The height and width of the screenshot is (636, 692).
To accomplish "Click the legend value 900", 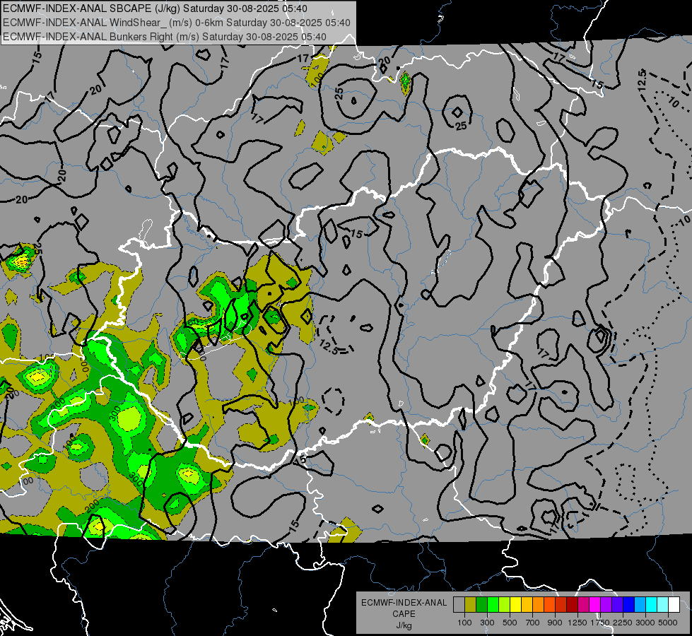I will point(555,623).
